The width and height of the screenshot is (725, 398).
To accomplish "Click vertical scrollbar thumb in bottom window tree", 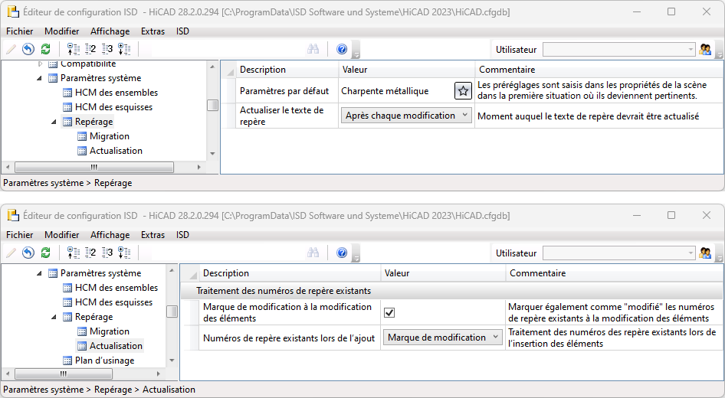I will (x=172, y=312).
